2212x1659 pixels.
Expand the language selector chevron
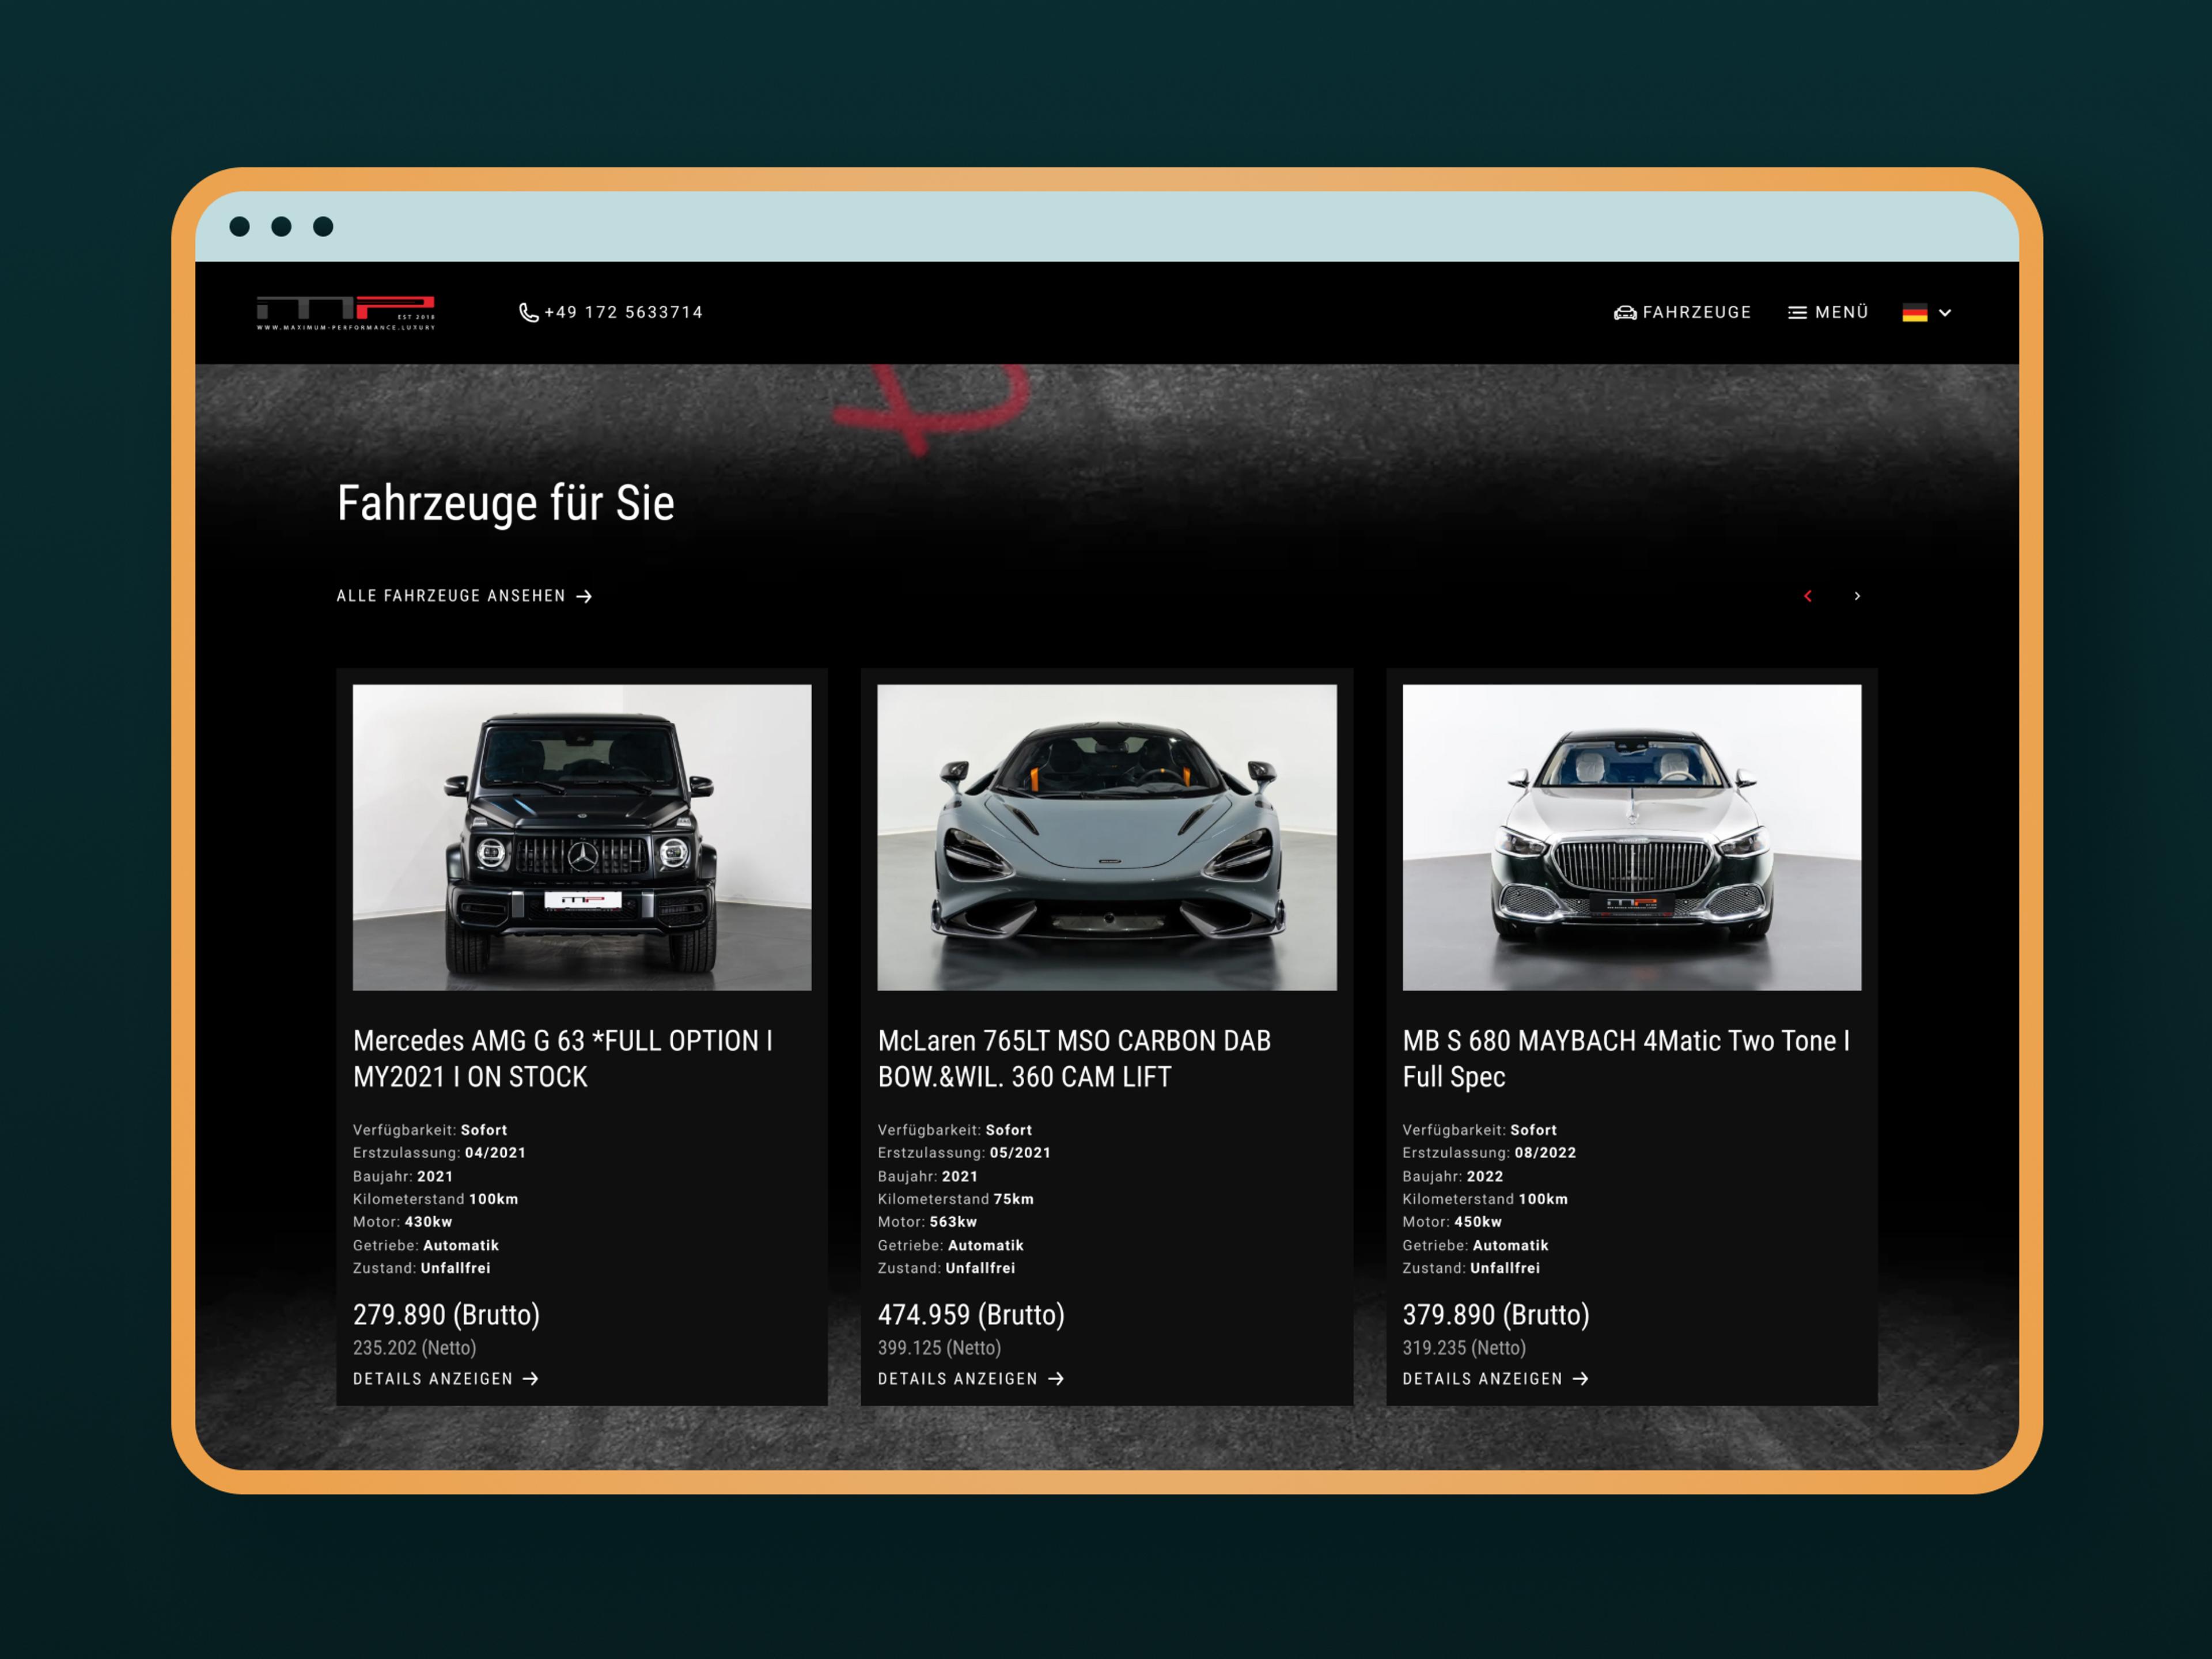[1945, 313]
